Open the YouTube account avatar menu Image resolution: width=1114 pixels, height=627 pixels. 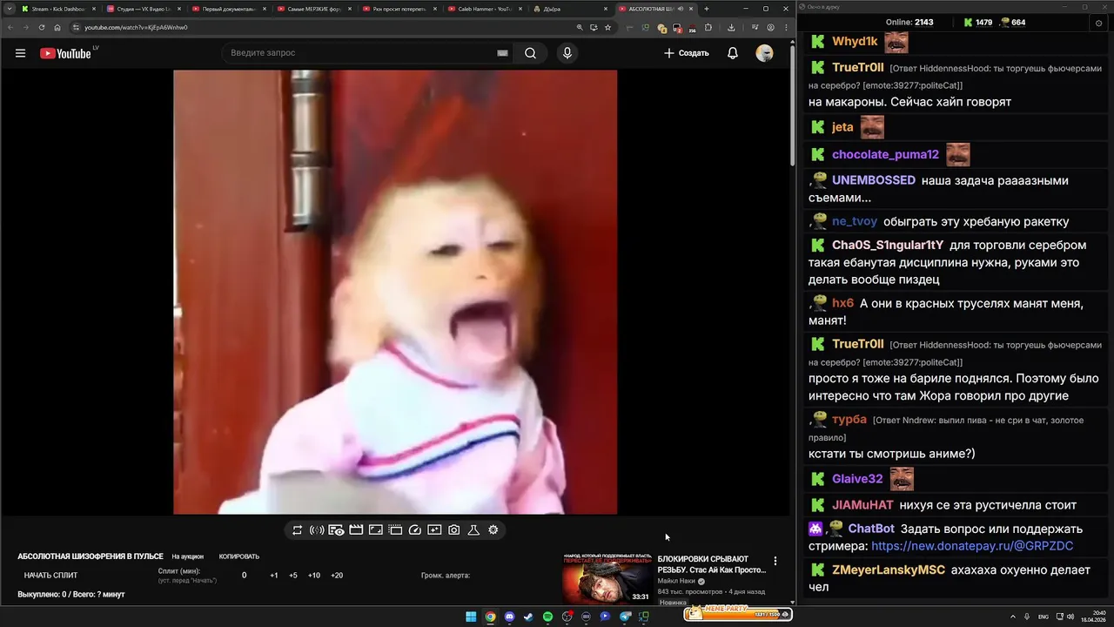[764, 53]
